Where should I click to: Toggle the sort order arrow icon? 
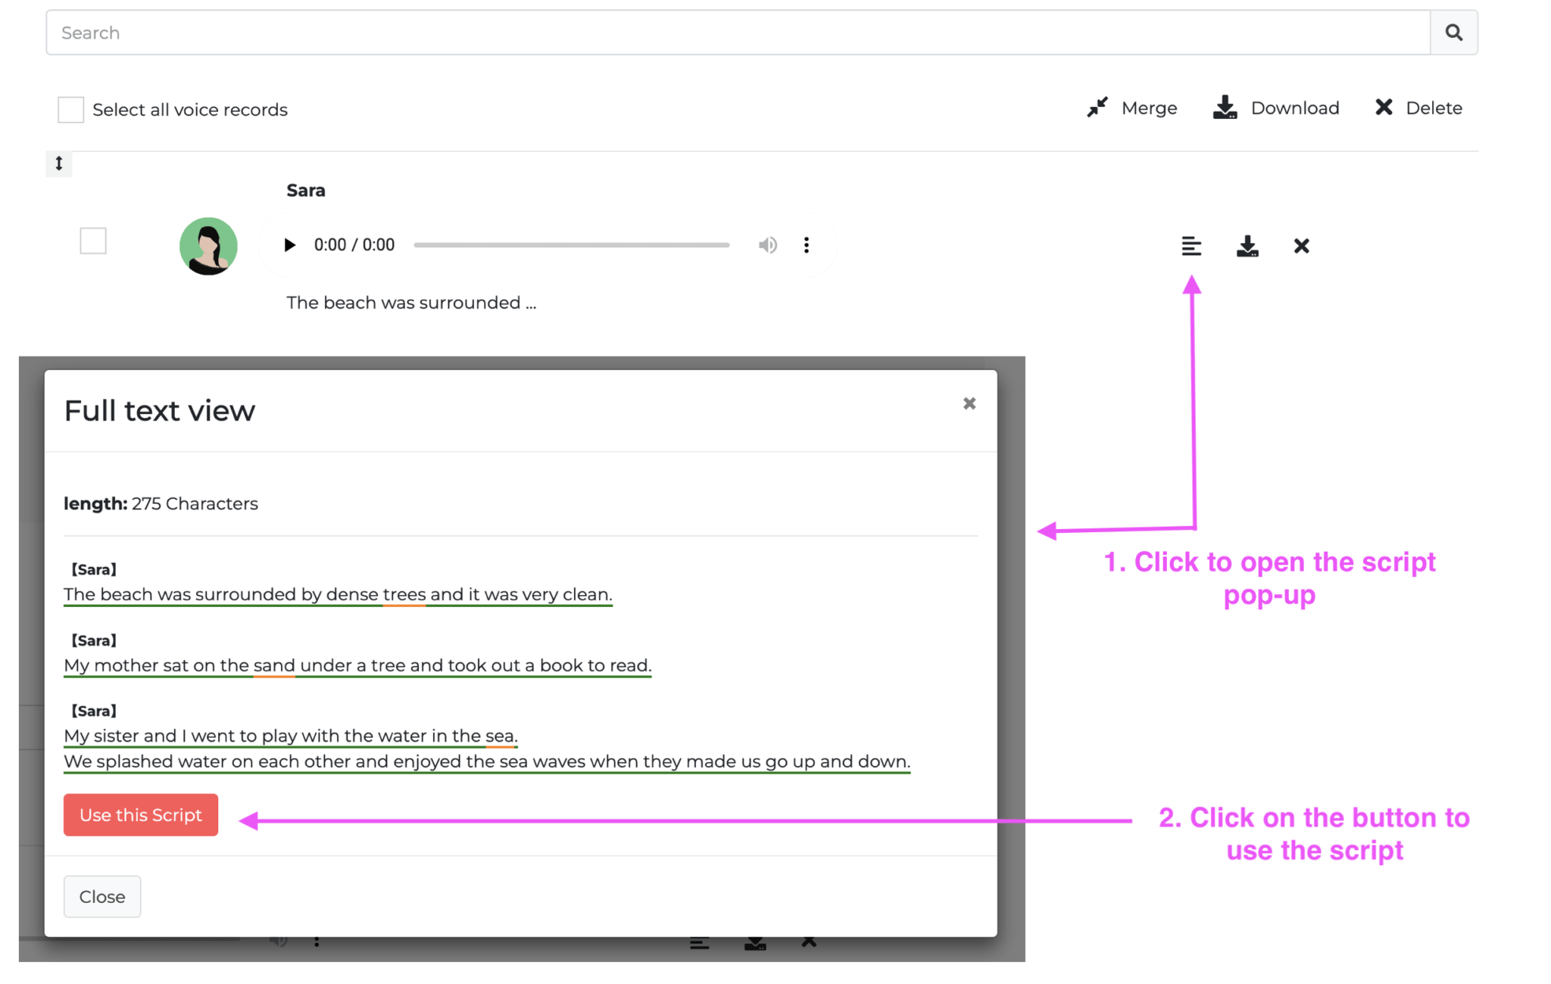coord(59,163)
